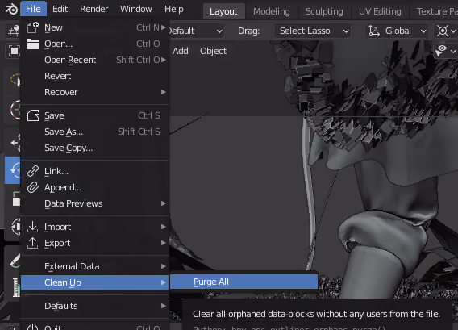Choose Revert from the File menu

click(x=95, y=76)
